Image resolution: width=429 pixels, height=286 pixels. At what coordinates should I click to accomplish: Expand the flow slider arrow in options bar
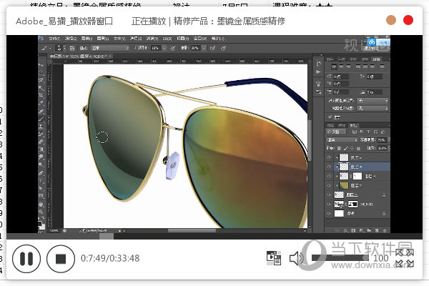tap(204, 48)
